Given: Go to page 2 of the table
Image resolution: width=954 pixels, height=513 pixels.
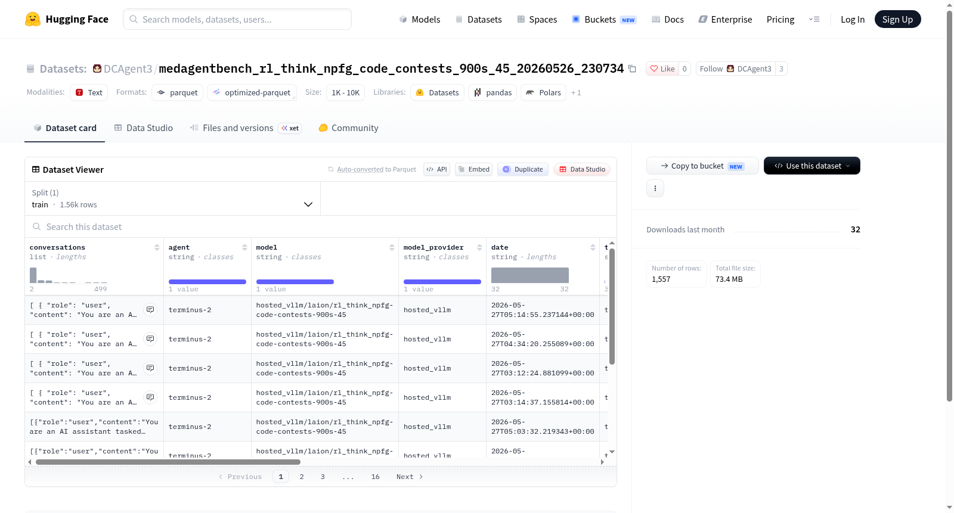Looking at the screenshot, I should pos(302,477).
